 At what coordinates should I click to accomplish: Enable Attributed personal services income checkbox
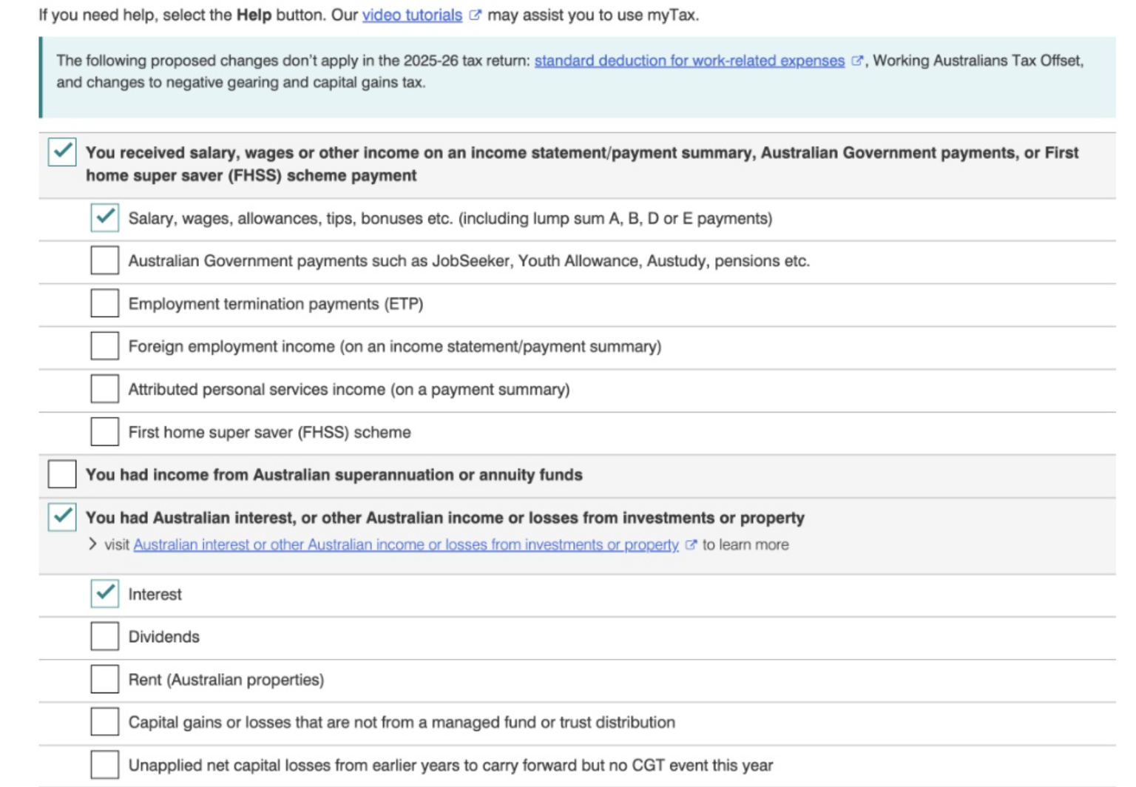point(105,389)
